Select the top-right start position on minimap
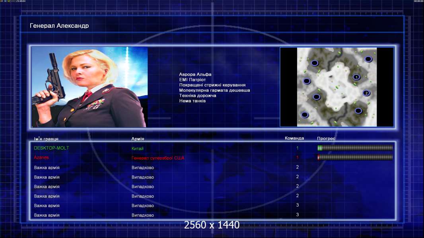This screenshot has height=238, width=424. coord(368,59)
